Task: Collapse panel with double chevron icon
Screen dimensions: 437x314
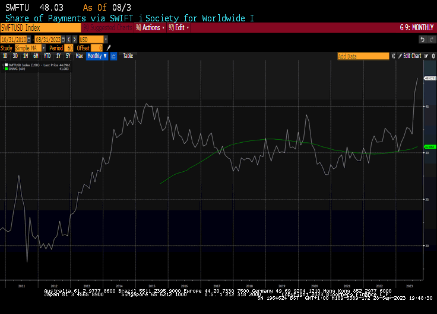Action: click(x=392, y=56)
